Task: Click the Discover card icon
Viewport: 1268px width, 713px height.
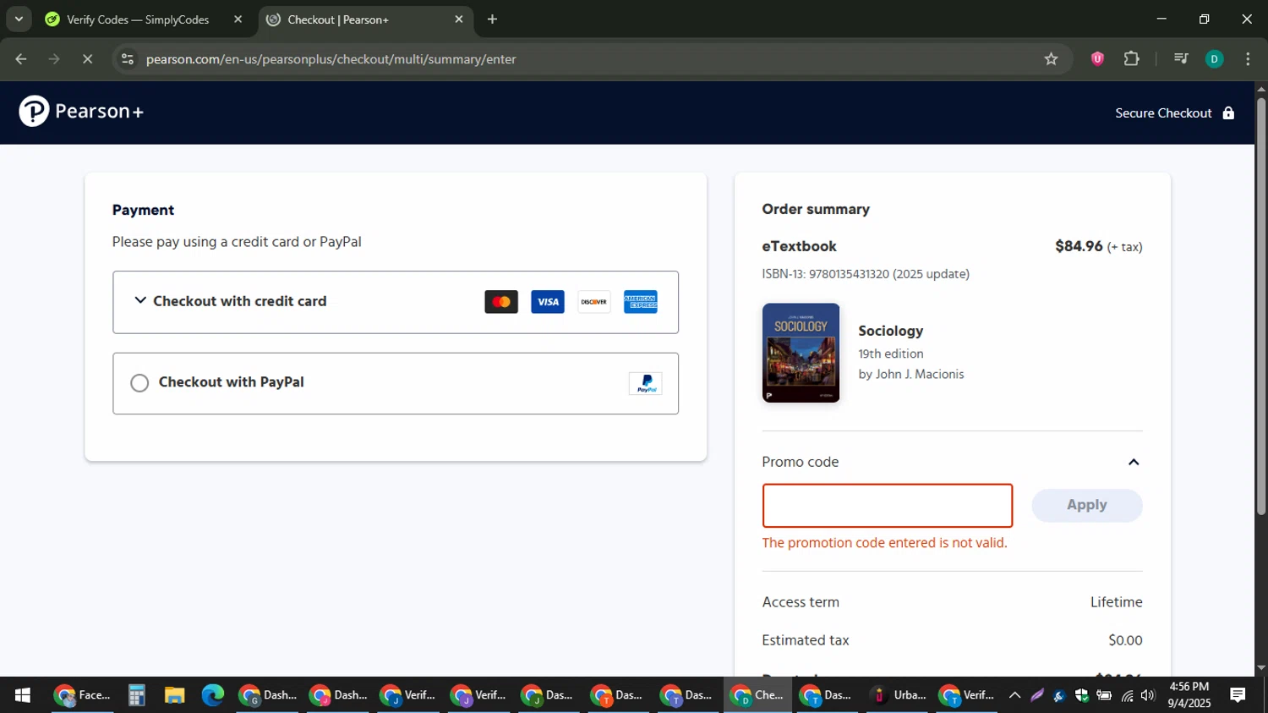Action: [x=594, y=302]
